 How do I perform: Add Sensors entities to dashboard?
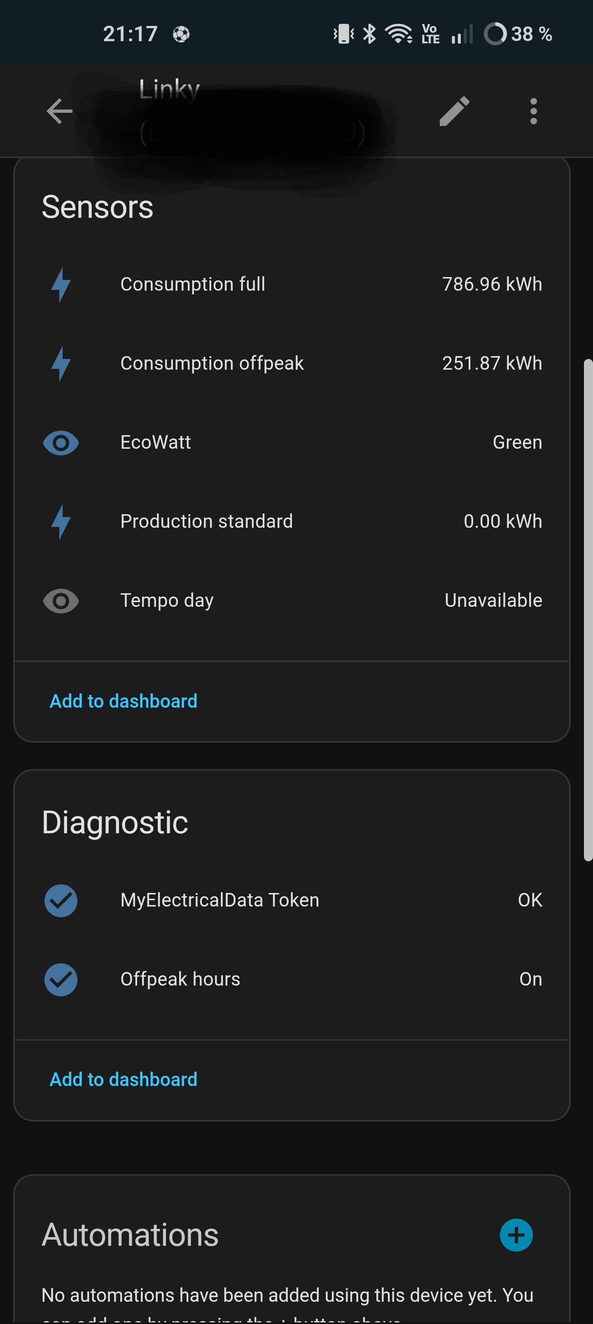click(124, 701)
